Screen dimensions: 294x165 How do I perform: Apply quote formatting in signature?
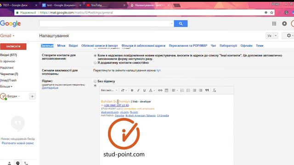207,90
